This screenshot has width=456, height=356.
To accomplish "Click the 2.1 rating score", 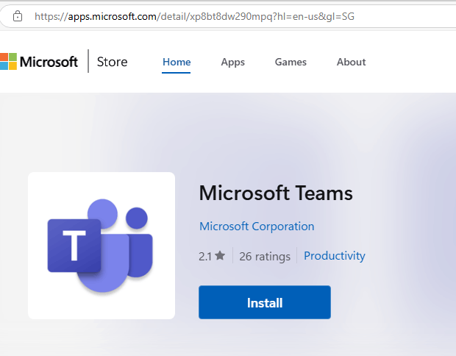I will [205, 256].
